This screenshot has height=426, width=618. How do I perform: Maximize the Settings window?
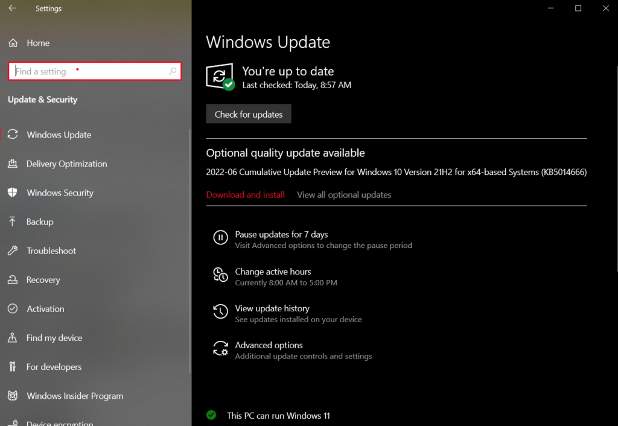point(578,8)
